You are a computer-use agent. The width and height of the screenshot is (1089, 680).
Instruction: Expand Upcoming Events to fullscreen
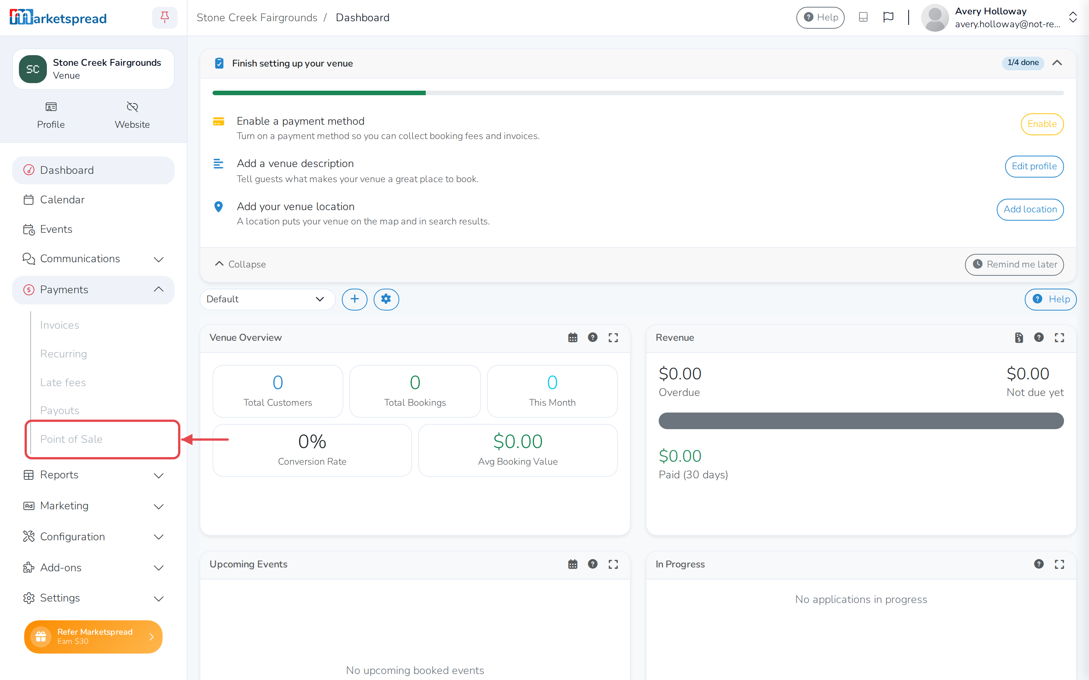pyautogui.click(x=613, y=564)
